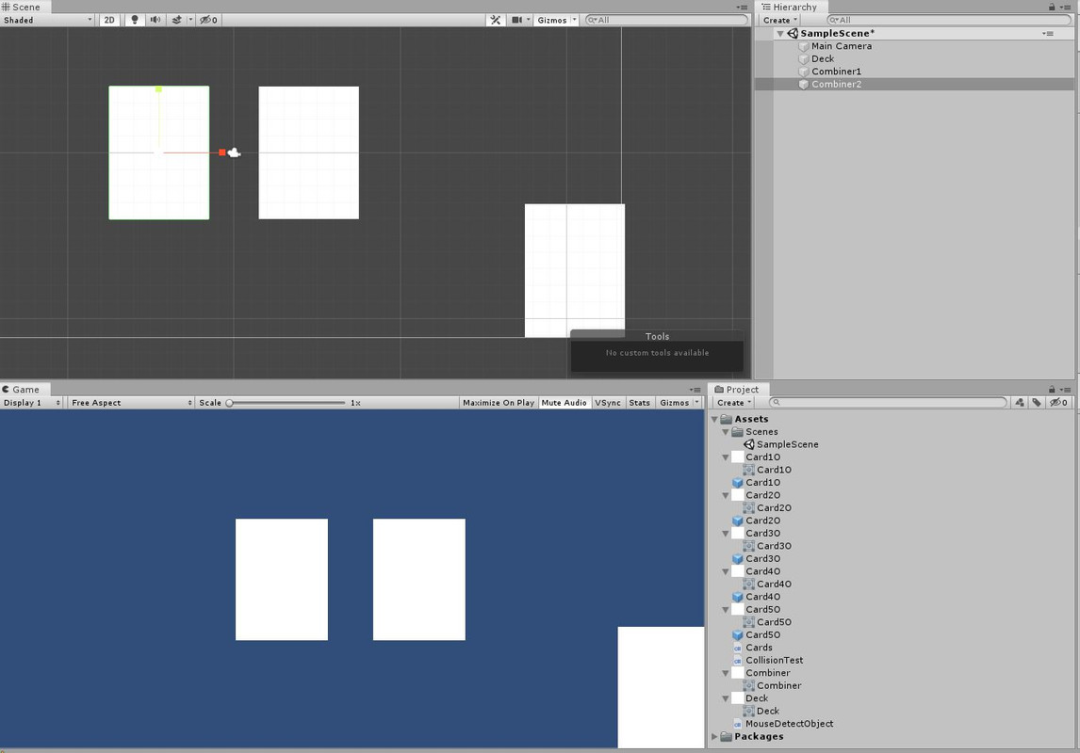Image resolution: width=1080 pixels, height=753 pixels.
Task: Collapse the Scenes folder
Action: [x=726, y=432]
